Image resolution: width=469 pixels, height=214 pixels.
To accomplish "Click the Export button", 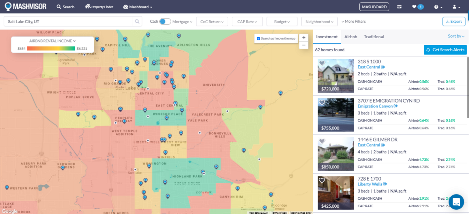I will pyautogui.click(x=454, y=21).
